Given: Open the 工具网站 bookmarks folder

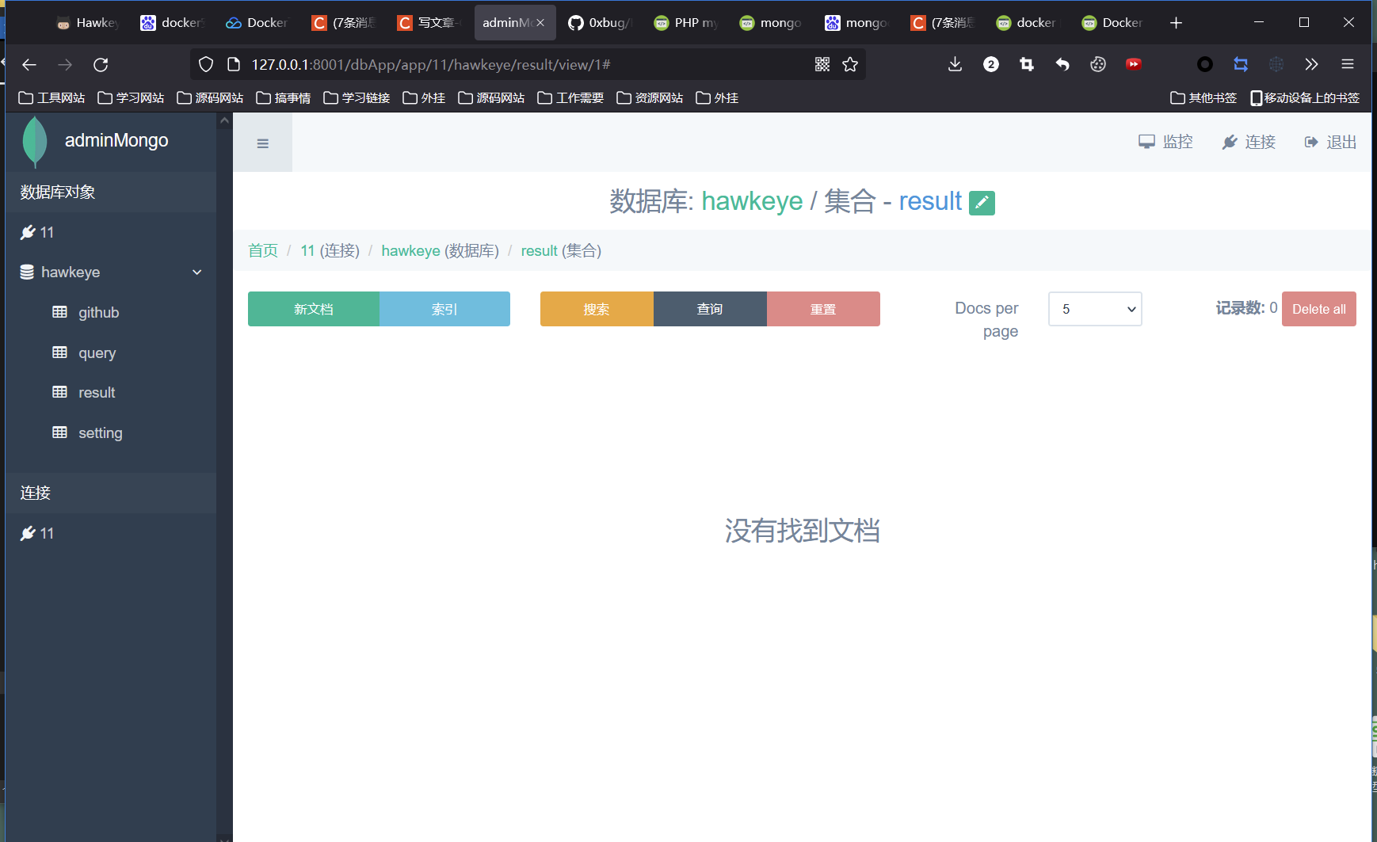Looking at the screenshot, I should 51,97.
